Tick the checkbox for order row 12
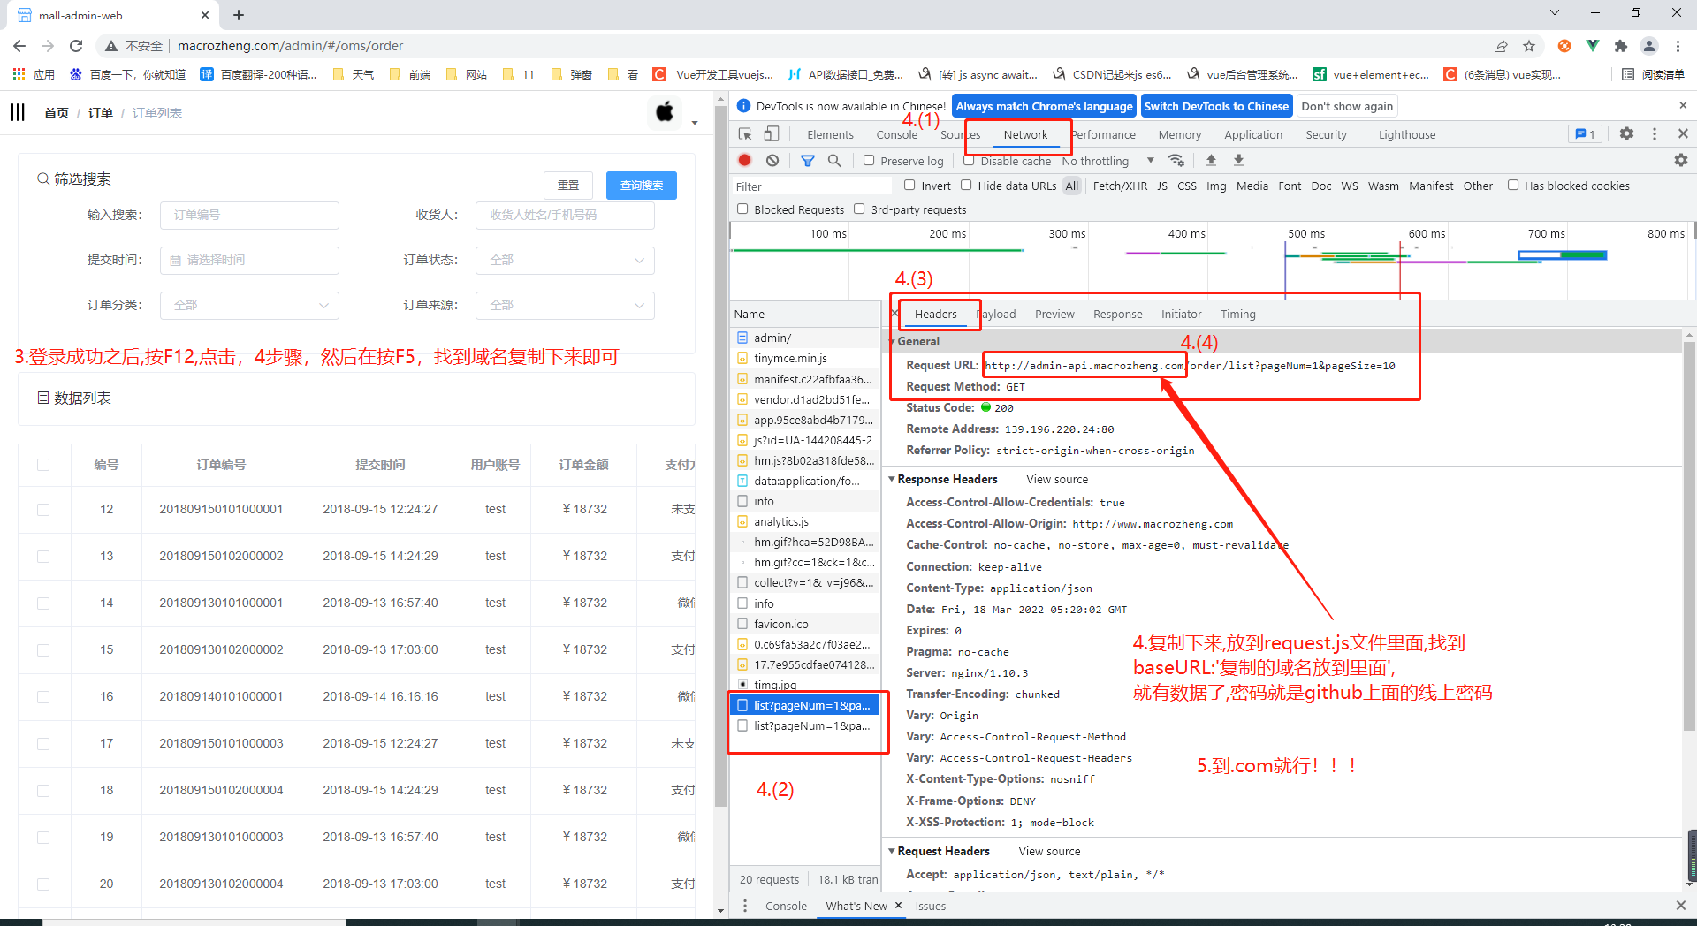1697x926 pixels. (x=43, y=510)
